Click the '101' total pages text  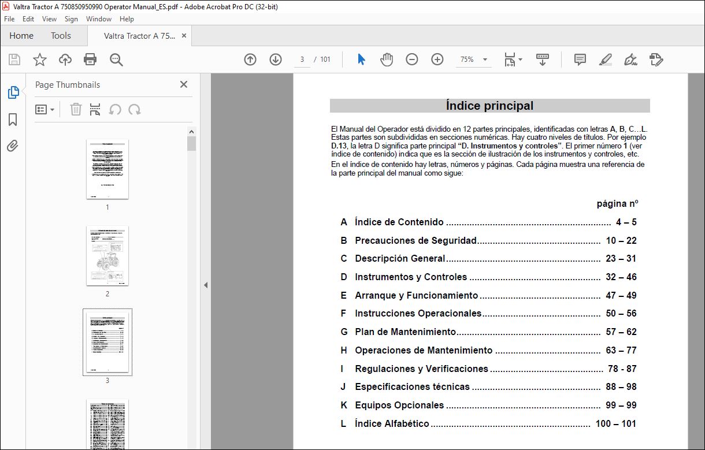[x=325, y=59]
